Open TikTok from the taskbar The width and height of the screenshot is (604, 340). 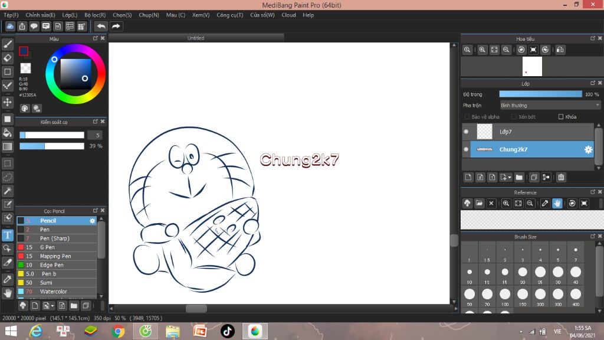point(227,331)
